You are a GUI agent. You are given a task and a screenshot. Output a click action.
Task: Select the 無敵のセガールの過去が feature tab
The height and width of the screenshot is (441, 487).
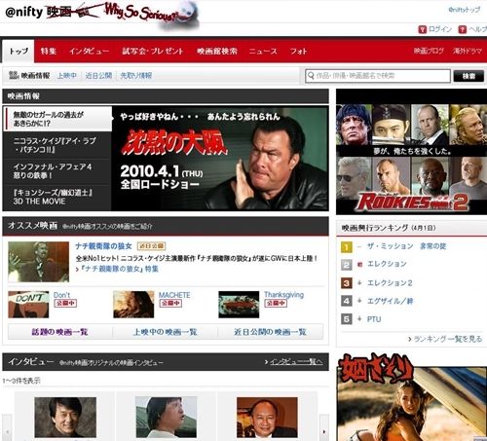(57, 119)
